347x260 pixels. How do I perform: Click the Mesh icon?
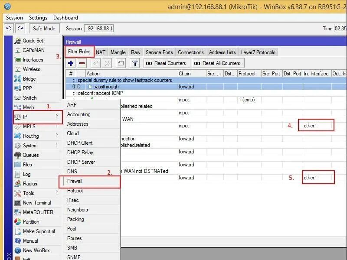point(18,107)
